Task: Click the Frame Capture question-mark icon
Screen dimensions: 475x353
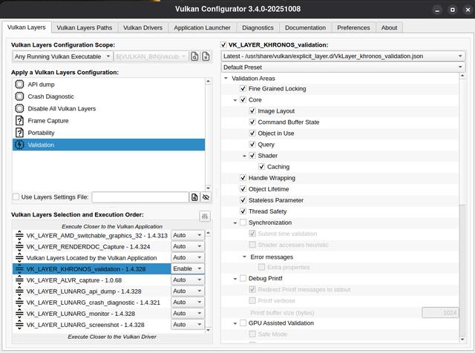Action: [x=19, y=120]
